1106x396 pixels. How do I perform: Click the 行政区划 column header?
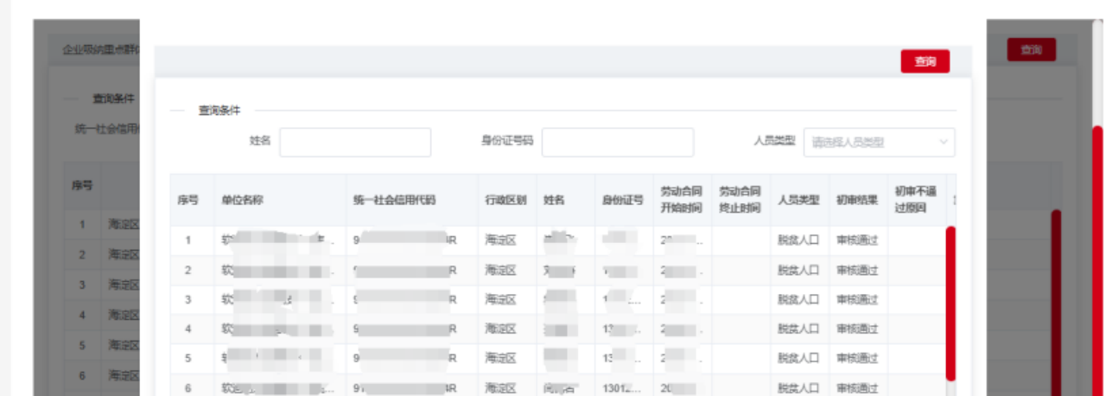pyautogui.click(x=505, y=200)
